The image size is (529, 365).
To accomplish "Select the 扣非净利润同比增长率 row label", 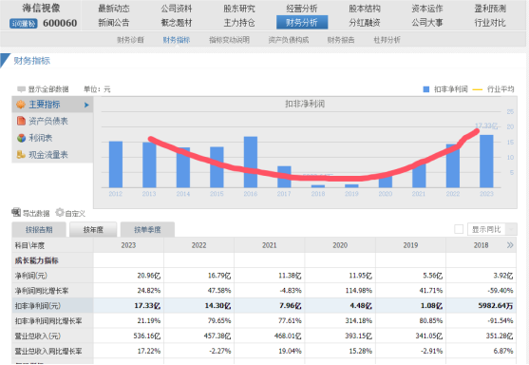I will coord(48,320).
